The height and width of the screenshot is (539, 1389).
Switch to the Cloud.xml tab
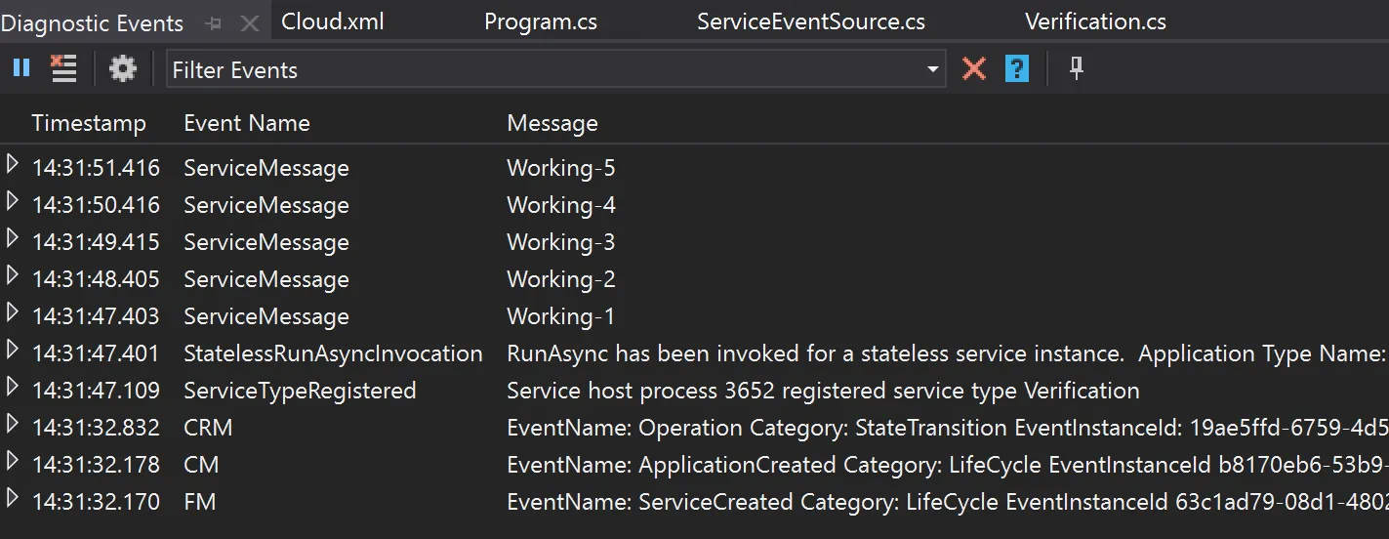332,21
